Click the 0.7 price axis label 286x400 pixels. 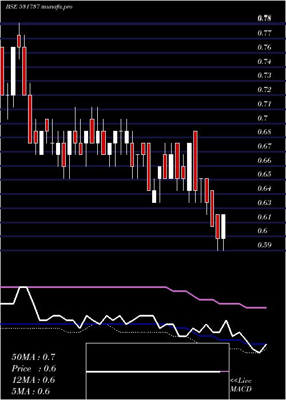tap(263, 118)
